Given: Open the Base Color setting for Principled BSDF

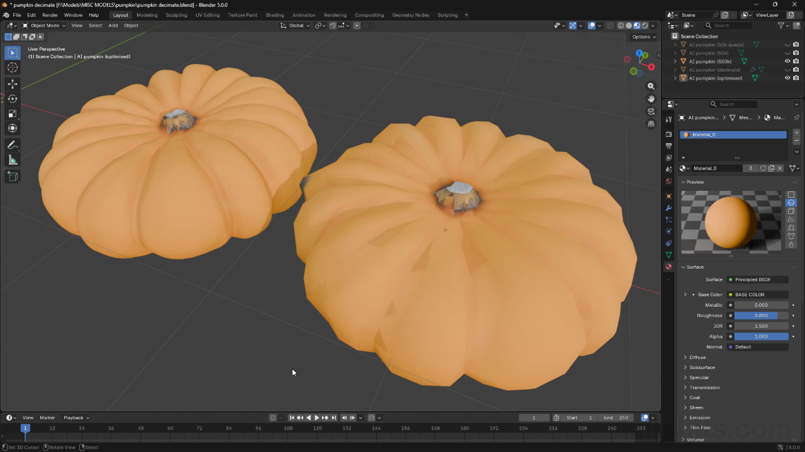Looking at the screenshot, I should pos(757,294).
